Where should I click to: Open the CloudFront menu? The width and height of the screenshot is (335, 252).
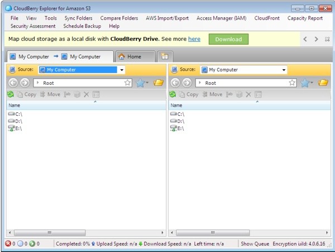(267, 18)
